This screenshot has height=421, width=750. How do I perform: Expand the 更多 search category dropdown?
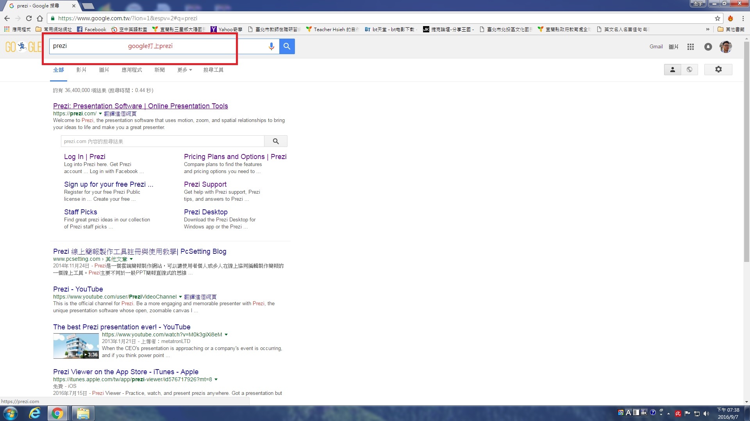tap(184, 70)
